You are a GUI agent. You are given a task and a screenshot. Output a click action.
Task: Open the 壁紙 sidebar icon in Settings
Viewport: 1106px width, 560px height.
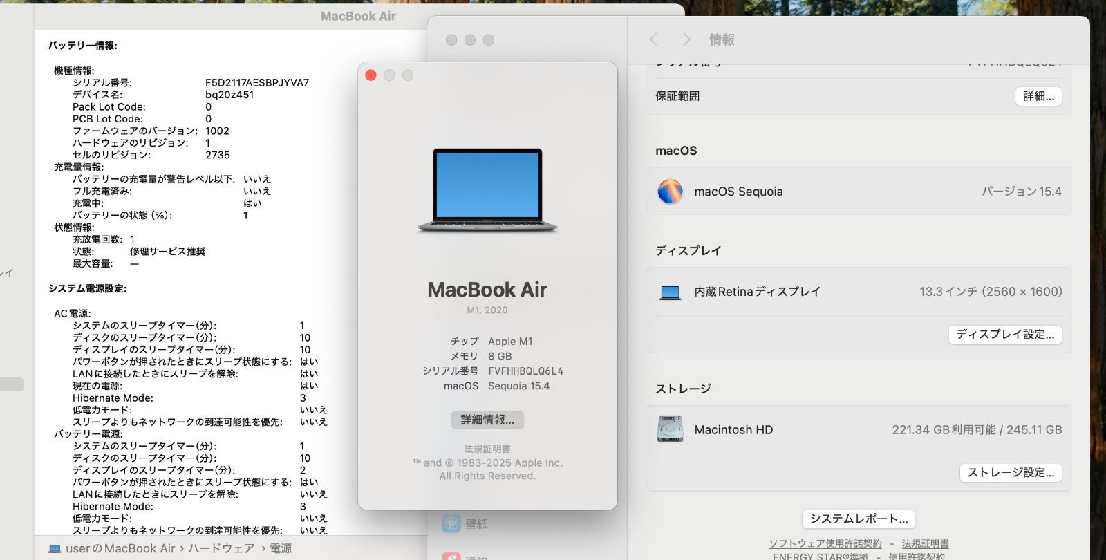(x=451, y=523)
